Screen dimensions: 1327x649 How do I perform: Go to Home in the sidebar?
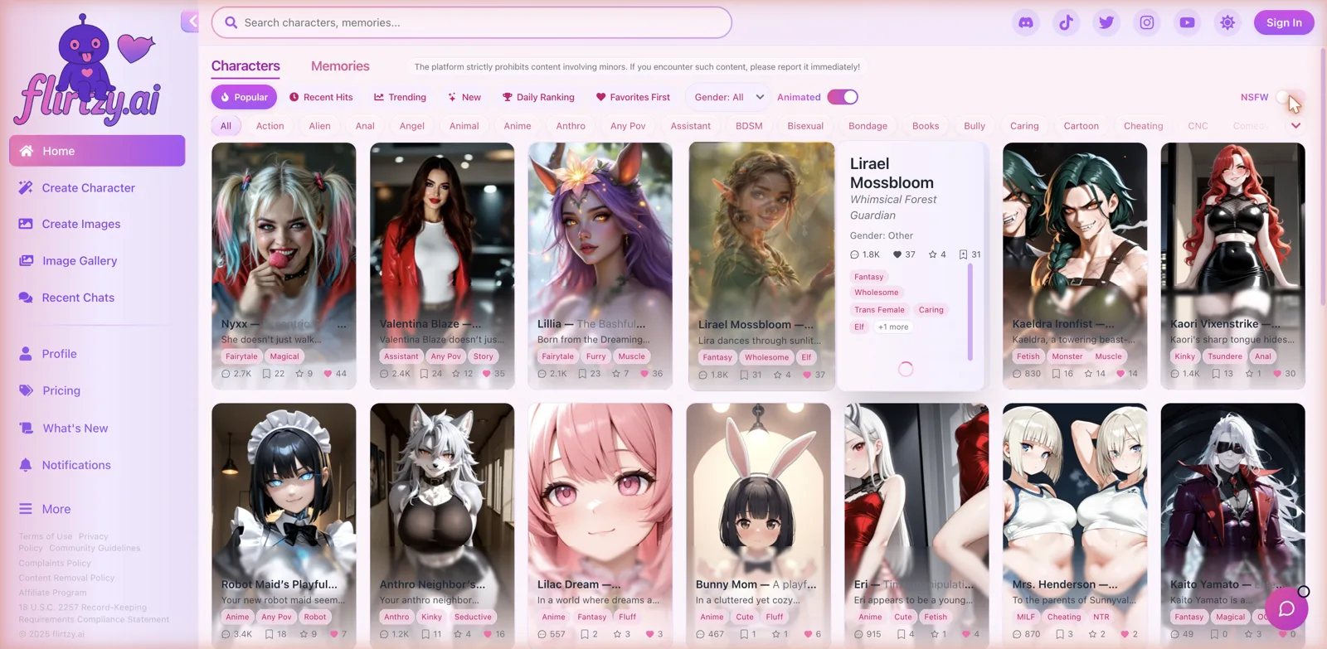(x=97, y=151)
